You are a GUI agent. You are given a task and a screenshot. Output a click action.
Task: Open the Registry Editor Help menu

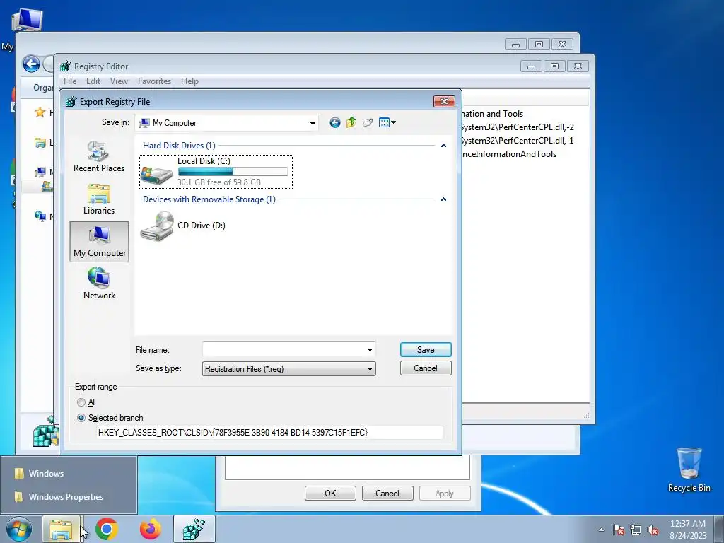[x=189, y=81]
